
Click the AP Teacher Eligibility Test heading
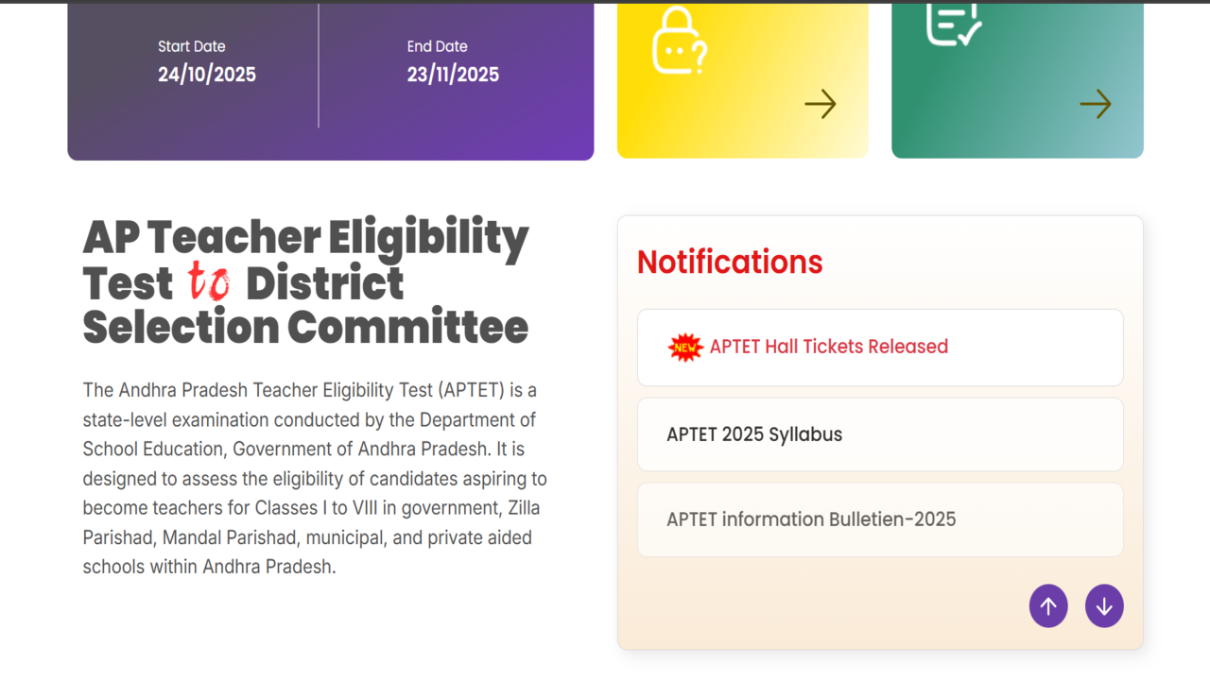[x=305, y=237]
